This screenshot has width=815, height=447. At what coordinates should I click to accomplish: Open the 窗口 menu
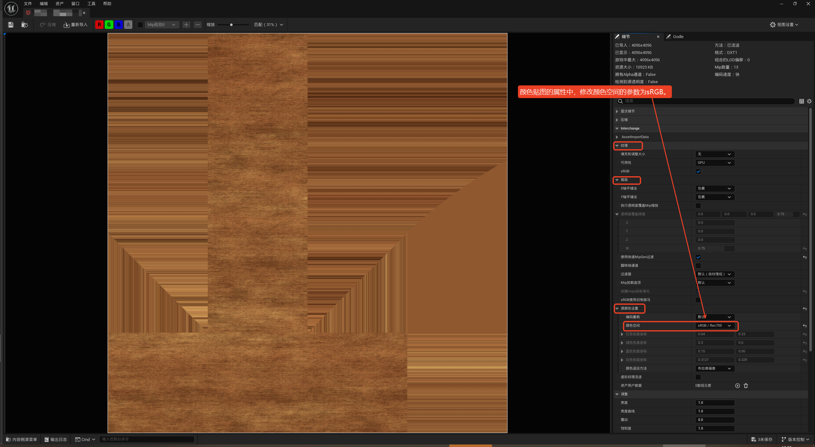click(x=75, y=4)
